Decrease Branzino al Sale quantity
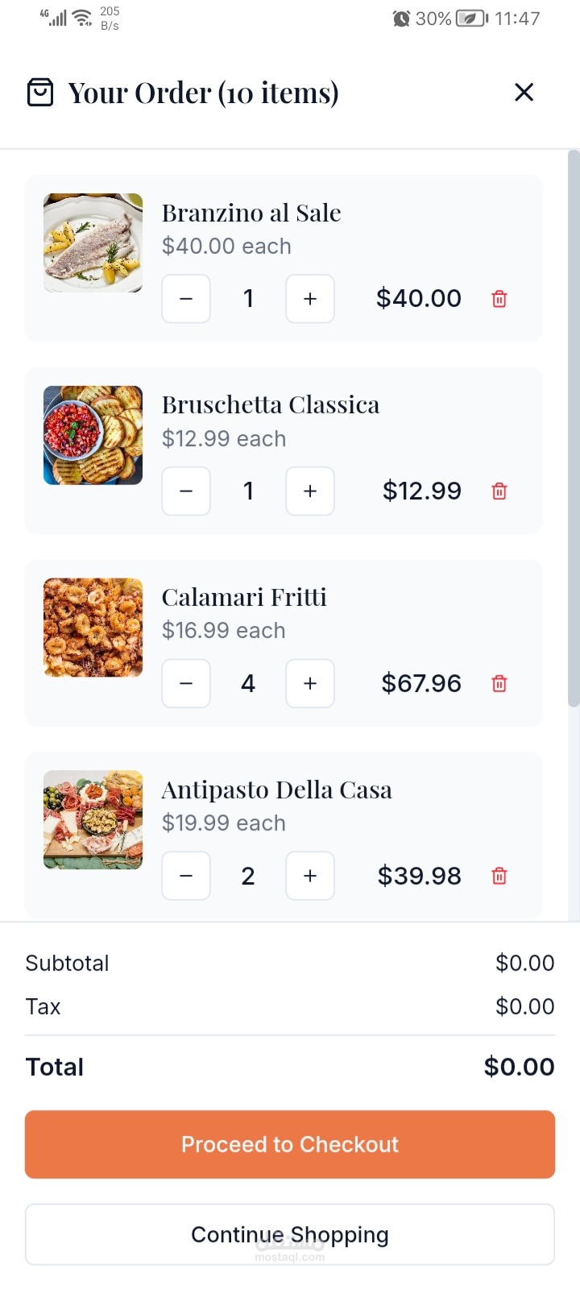580x1289 pixels. click(x=186, y=299)
